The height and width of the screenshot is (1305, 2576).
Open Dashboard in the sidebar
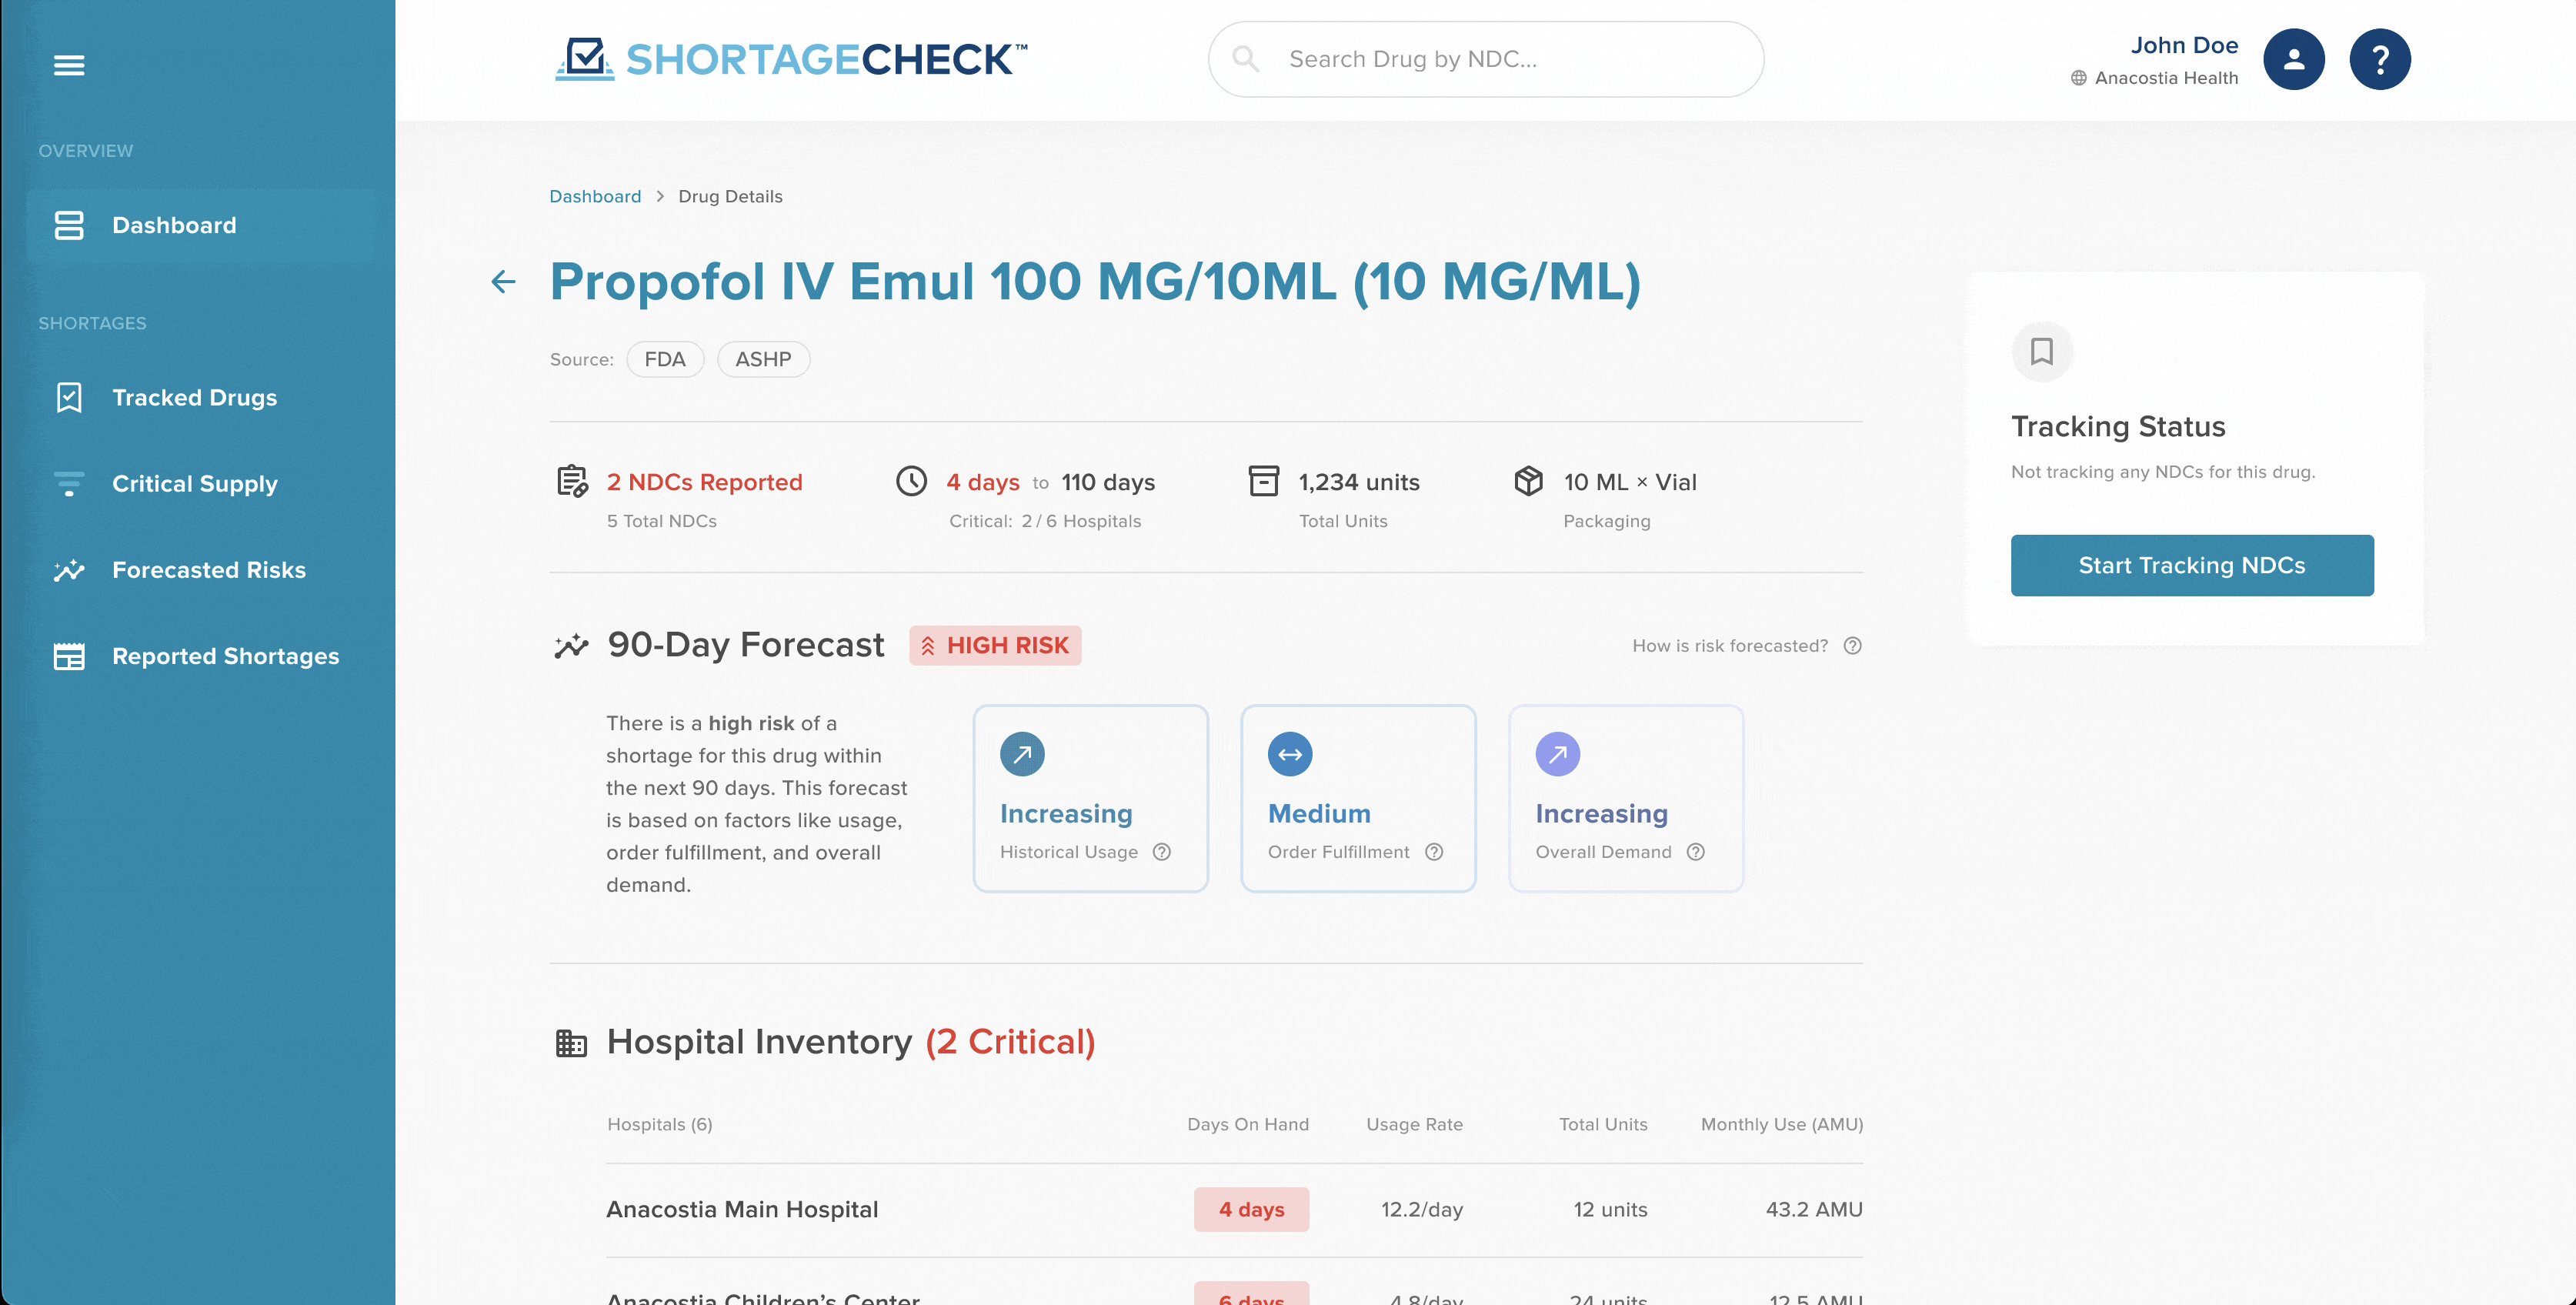(x=174, y=226)
